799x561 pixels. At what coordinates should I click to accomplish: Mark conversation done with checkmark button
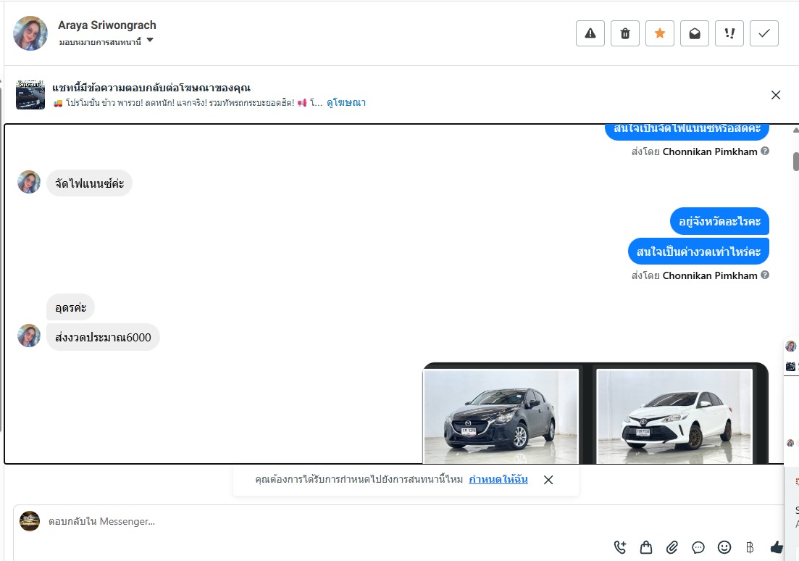point(764,33)
